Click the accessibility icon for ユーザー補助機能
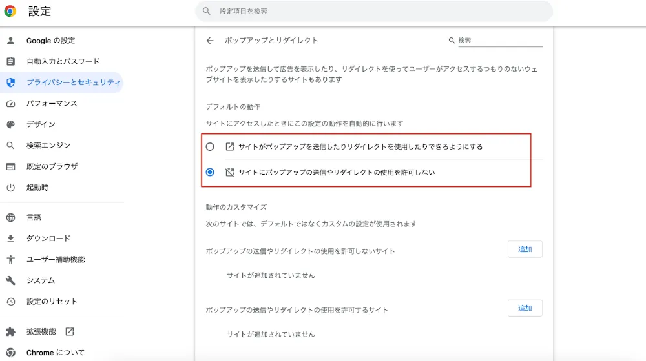646x361 pixels. (x=11, y=259)
